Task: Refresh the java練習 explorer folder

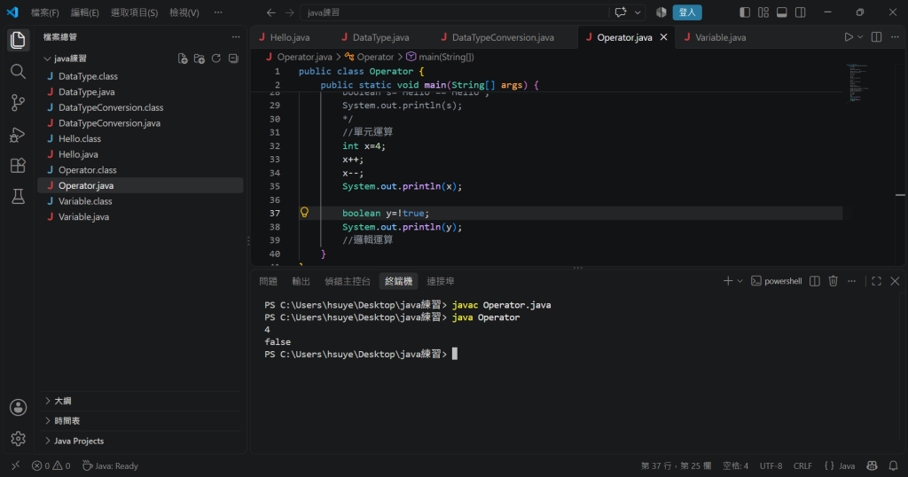Action: coord(216,59)
